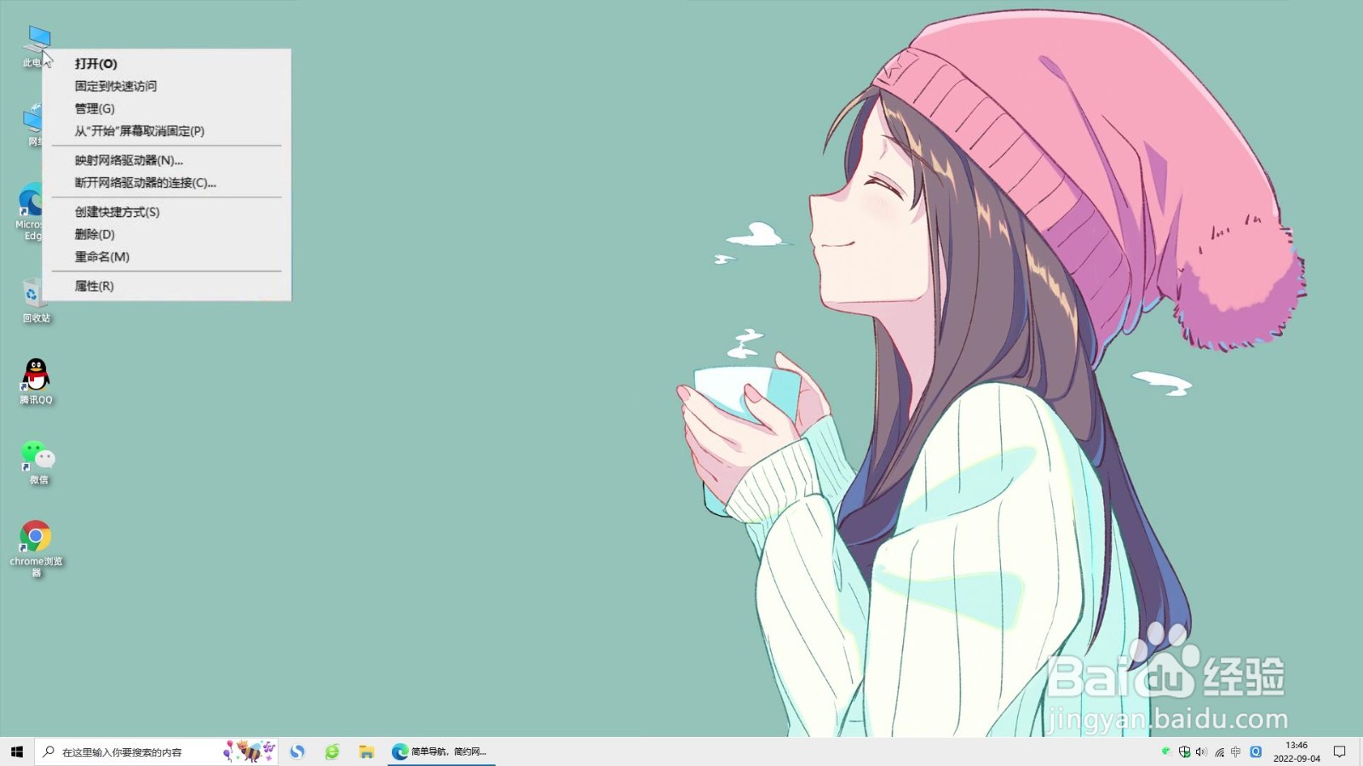Click the taskbar search box
The width and height of the screenshot is (1363, 766).
click(156, 752)
